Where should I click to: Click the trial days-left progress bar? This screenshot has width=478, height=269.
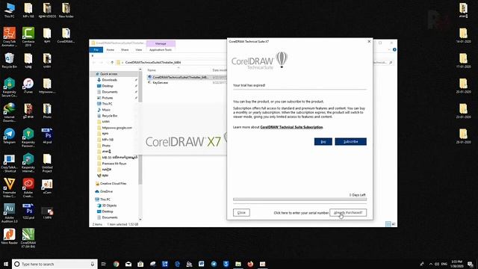[299, 200]
